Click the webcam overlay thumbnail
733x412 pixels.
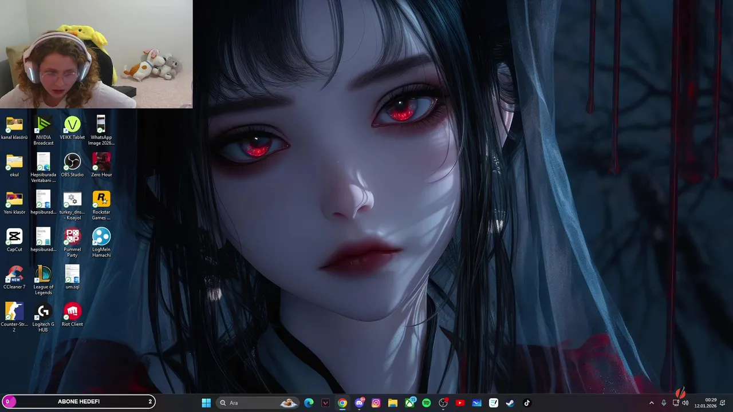(x=96, y=54)
